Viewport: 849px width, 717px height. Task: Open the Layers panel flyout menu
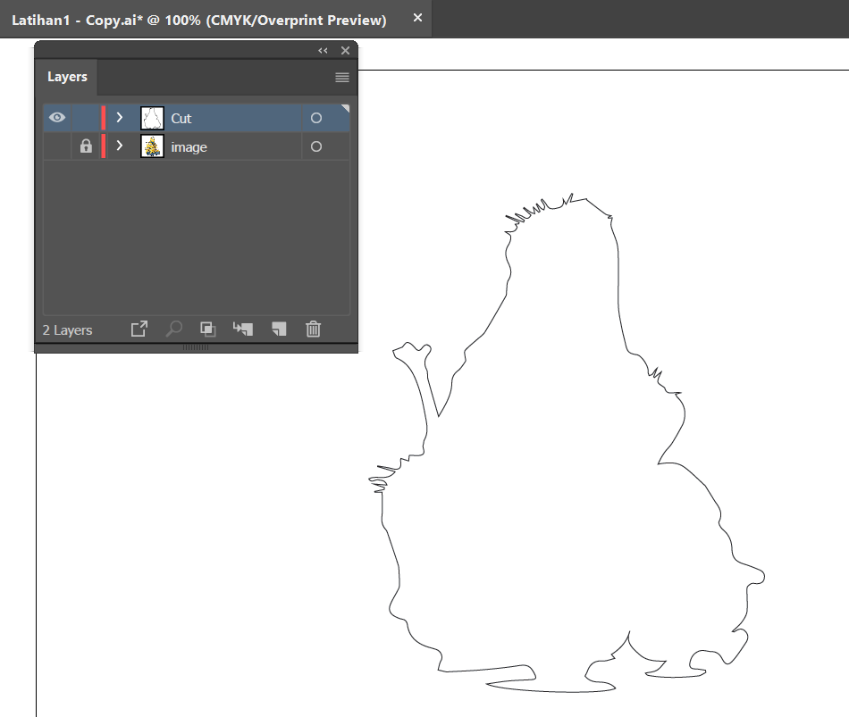coord(341,77)
